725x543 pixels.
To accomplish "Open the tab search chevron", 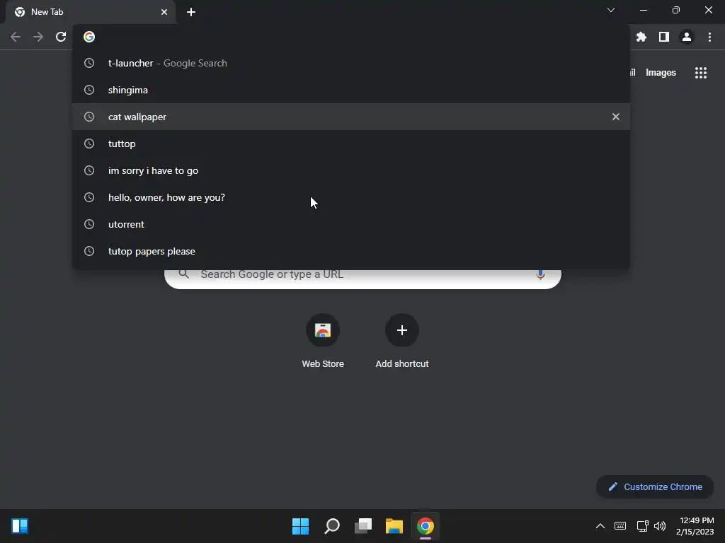I will pyautogui.click(x=611, y=10).
